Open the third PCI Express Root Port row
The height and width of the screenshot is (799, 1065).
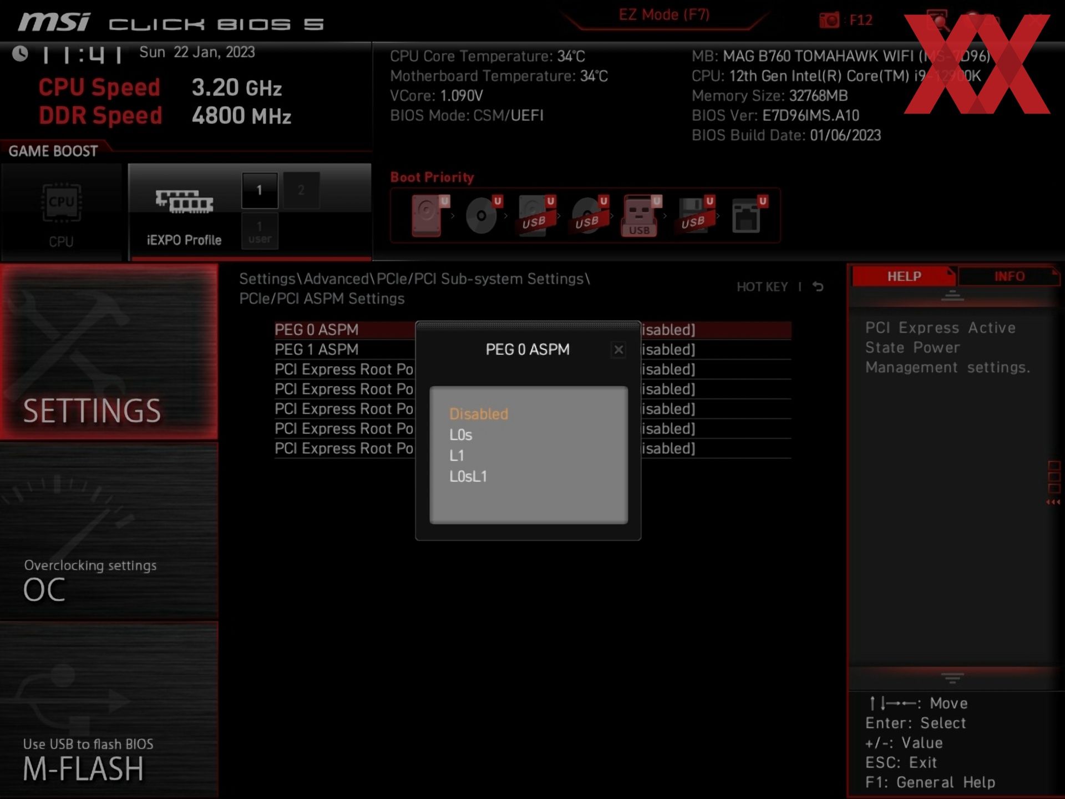coord(532,409)
